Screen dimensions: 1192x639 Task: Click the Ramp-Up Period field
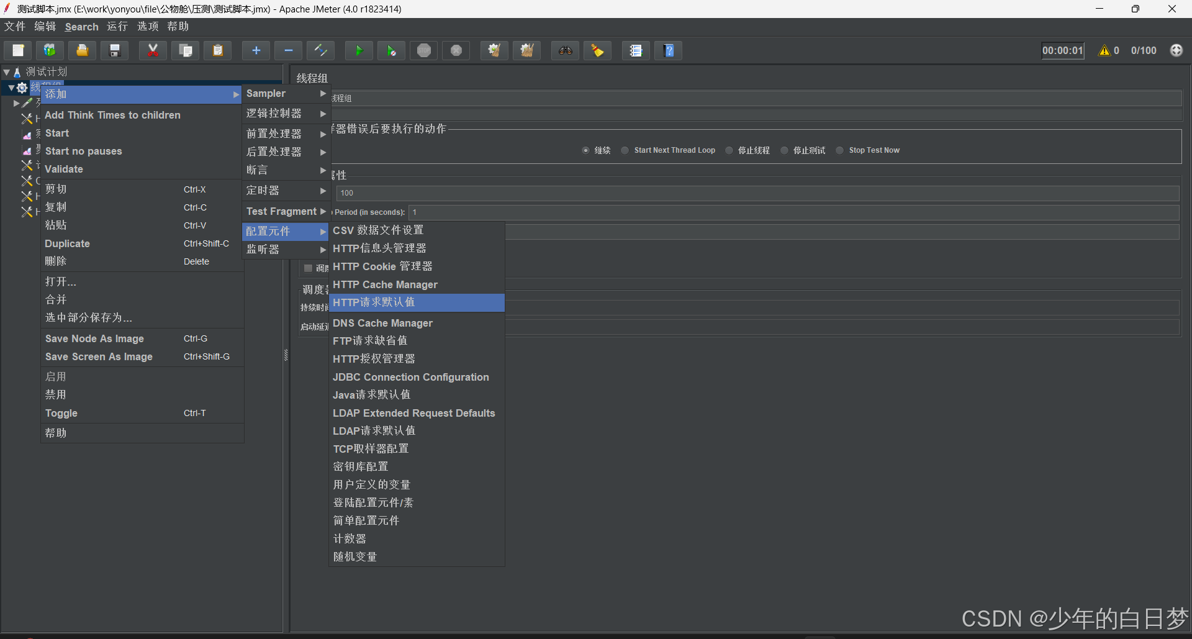click(x=794, y=212)
